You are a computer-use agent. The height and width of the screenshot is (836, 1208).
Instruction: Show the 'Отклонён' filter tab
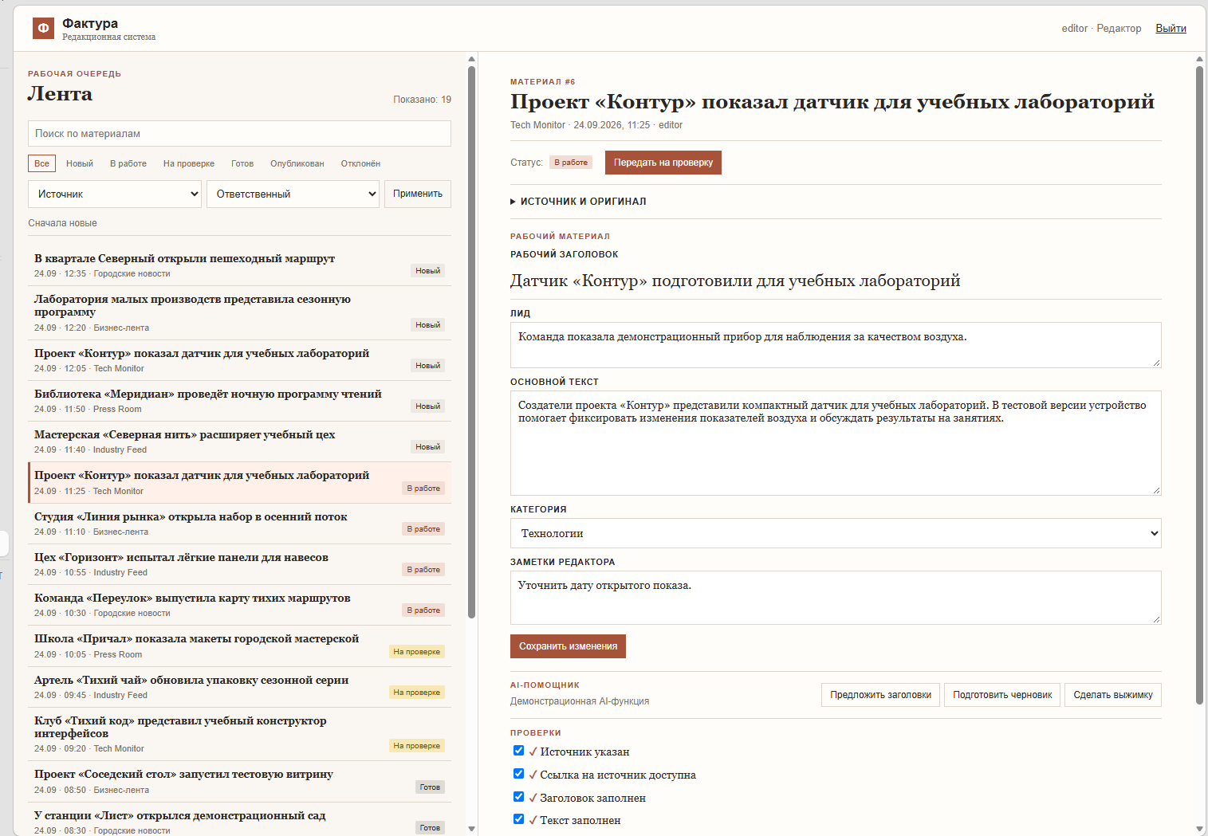tap(360, 163)
